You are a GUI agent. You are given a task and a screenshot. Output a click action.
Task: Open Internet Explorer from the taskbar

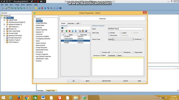click(x=11, y=97)
